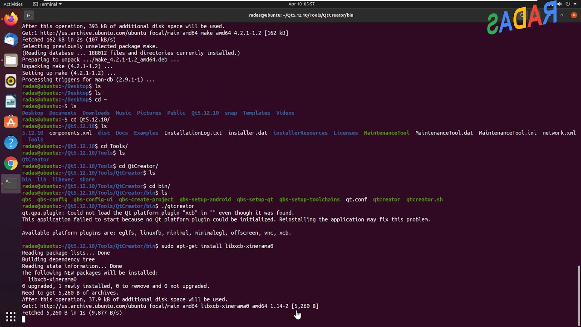Click 'Available platform plugins are' line
This screenshot has height=327, width=581.
[x=157, y=233]
